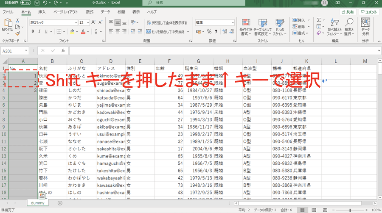Toggle Bold formatting
The height and width of the screenshot is (213, 382).
33,31
